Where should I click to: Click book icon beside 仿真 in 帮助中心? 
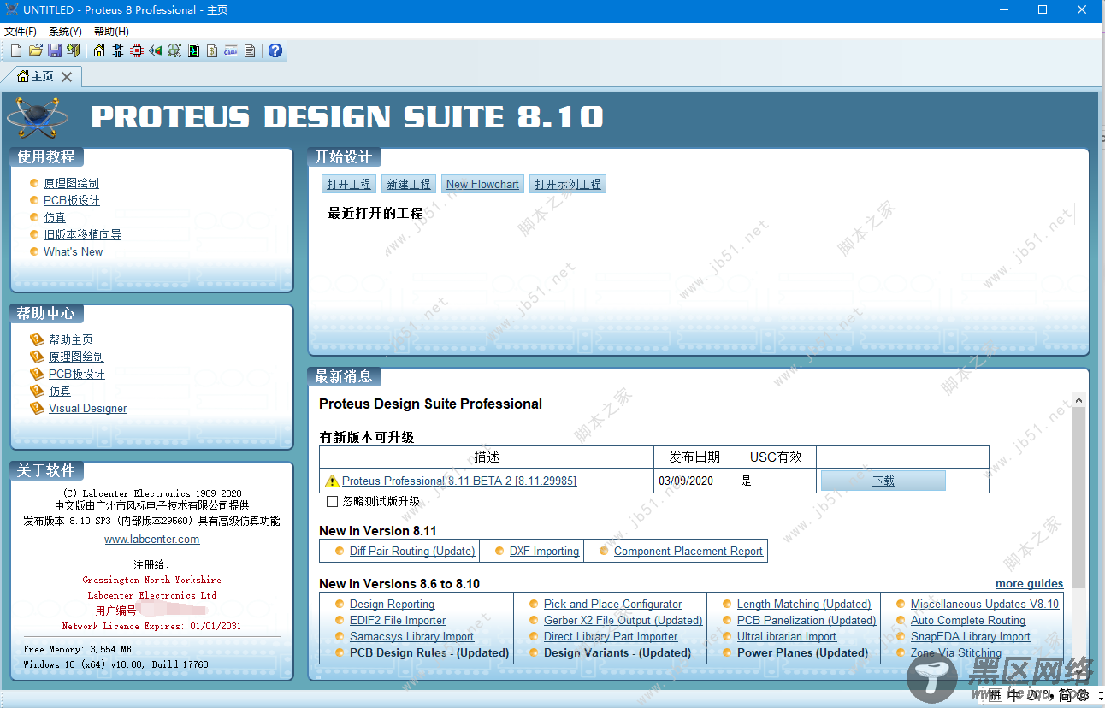(x=36, y=391)
